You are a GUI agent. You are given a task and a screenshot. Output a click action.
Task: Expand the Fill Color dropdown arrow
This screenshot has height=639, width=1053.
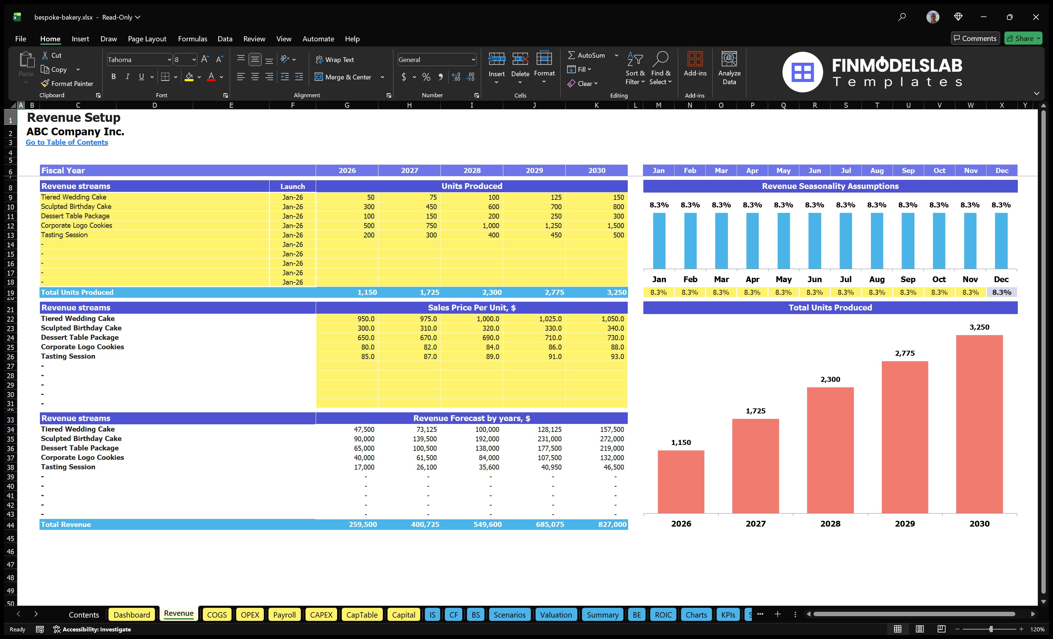click(199, 77)
